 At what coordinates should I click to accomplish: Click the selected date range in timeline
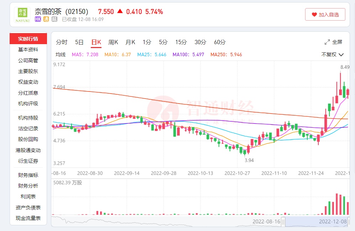pos(317,221)
